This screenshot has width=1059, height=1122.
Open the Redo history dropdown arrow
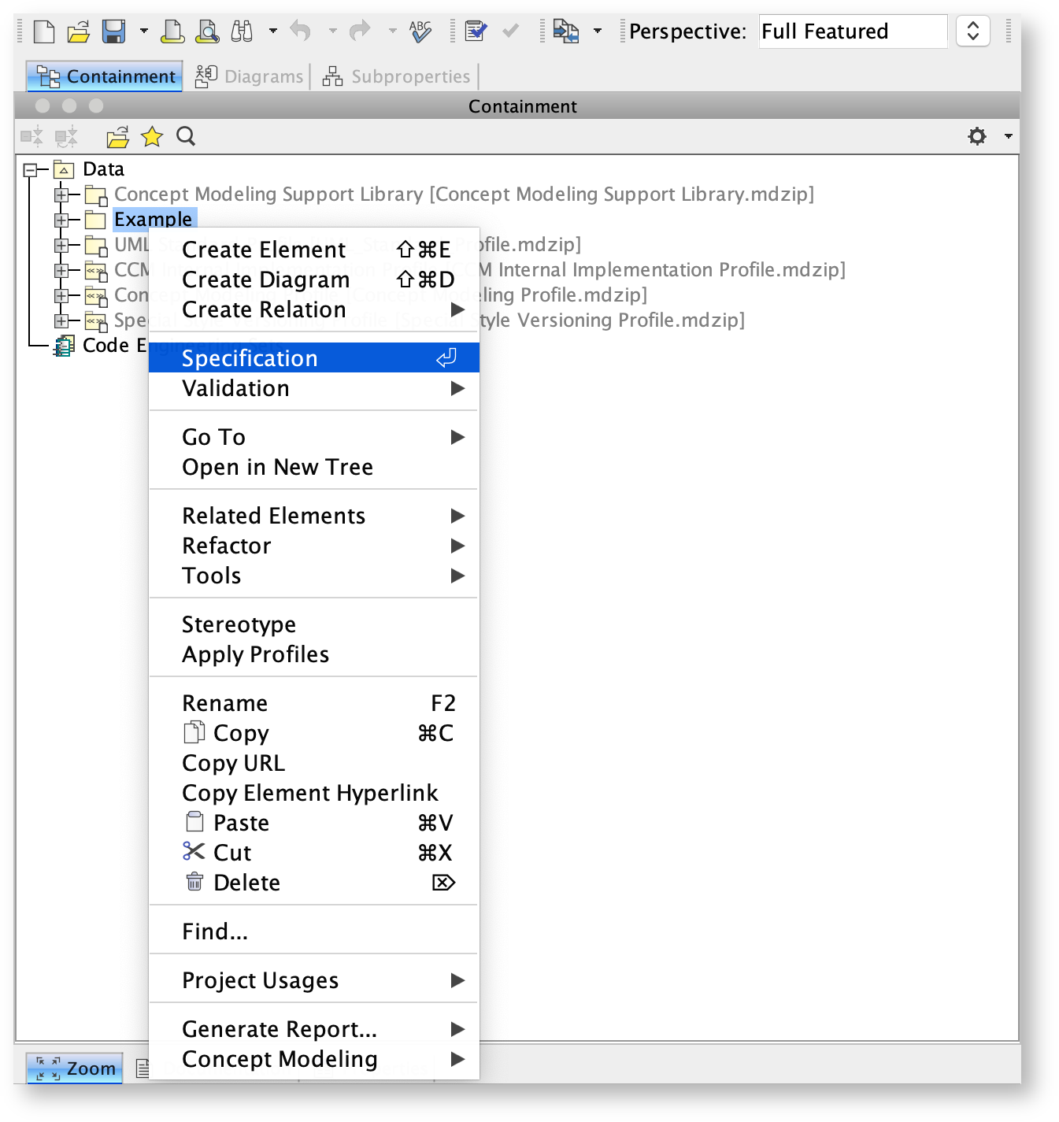coord(392,31)
